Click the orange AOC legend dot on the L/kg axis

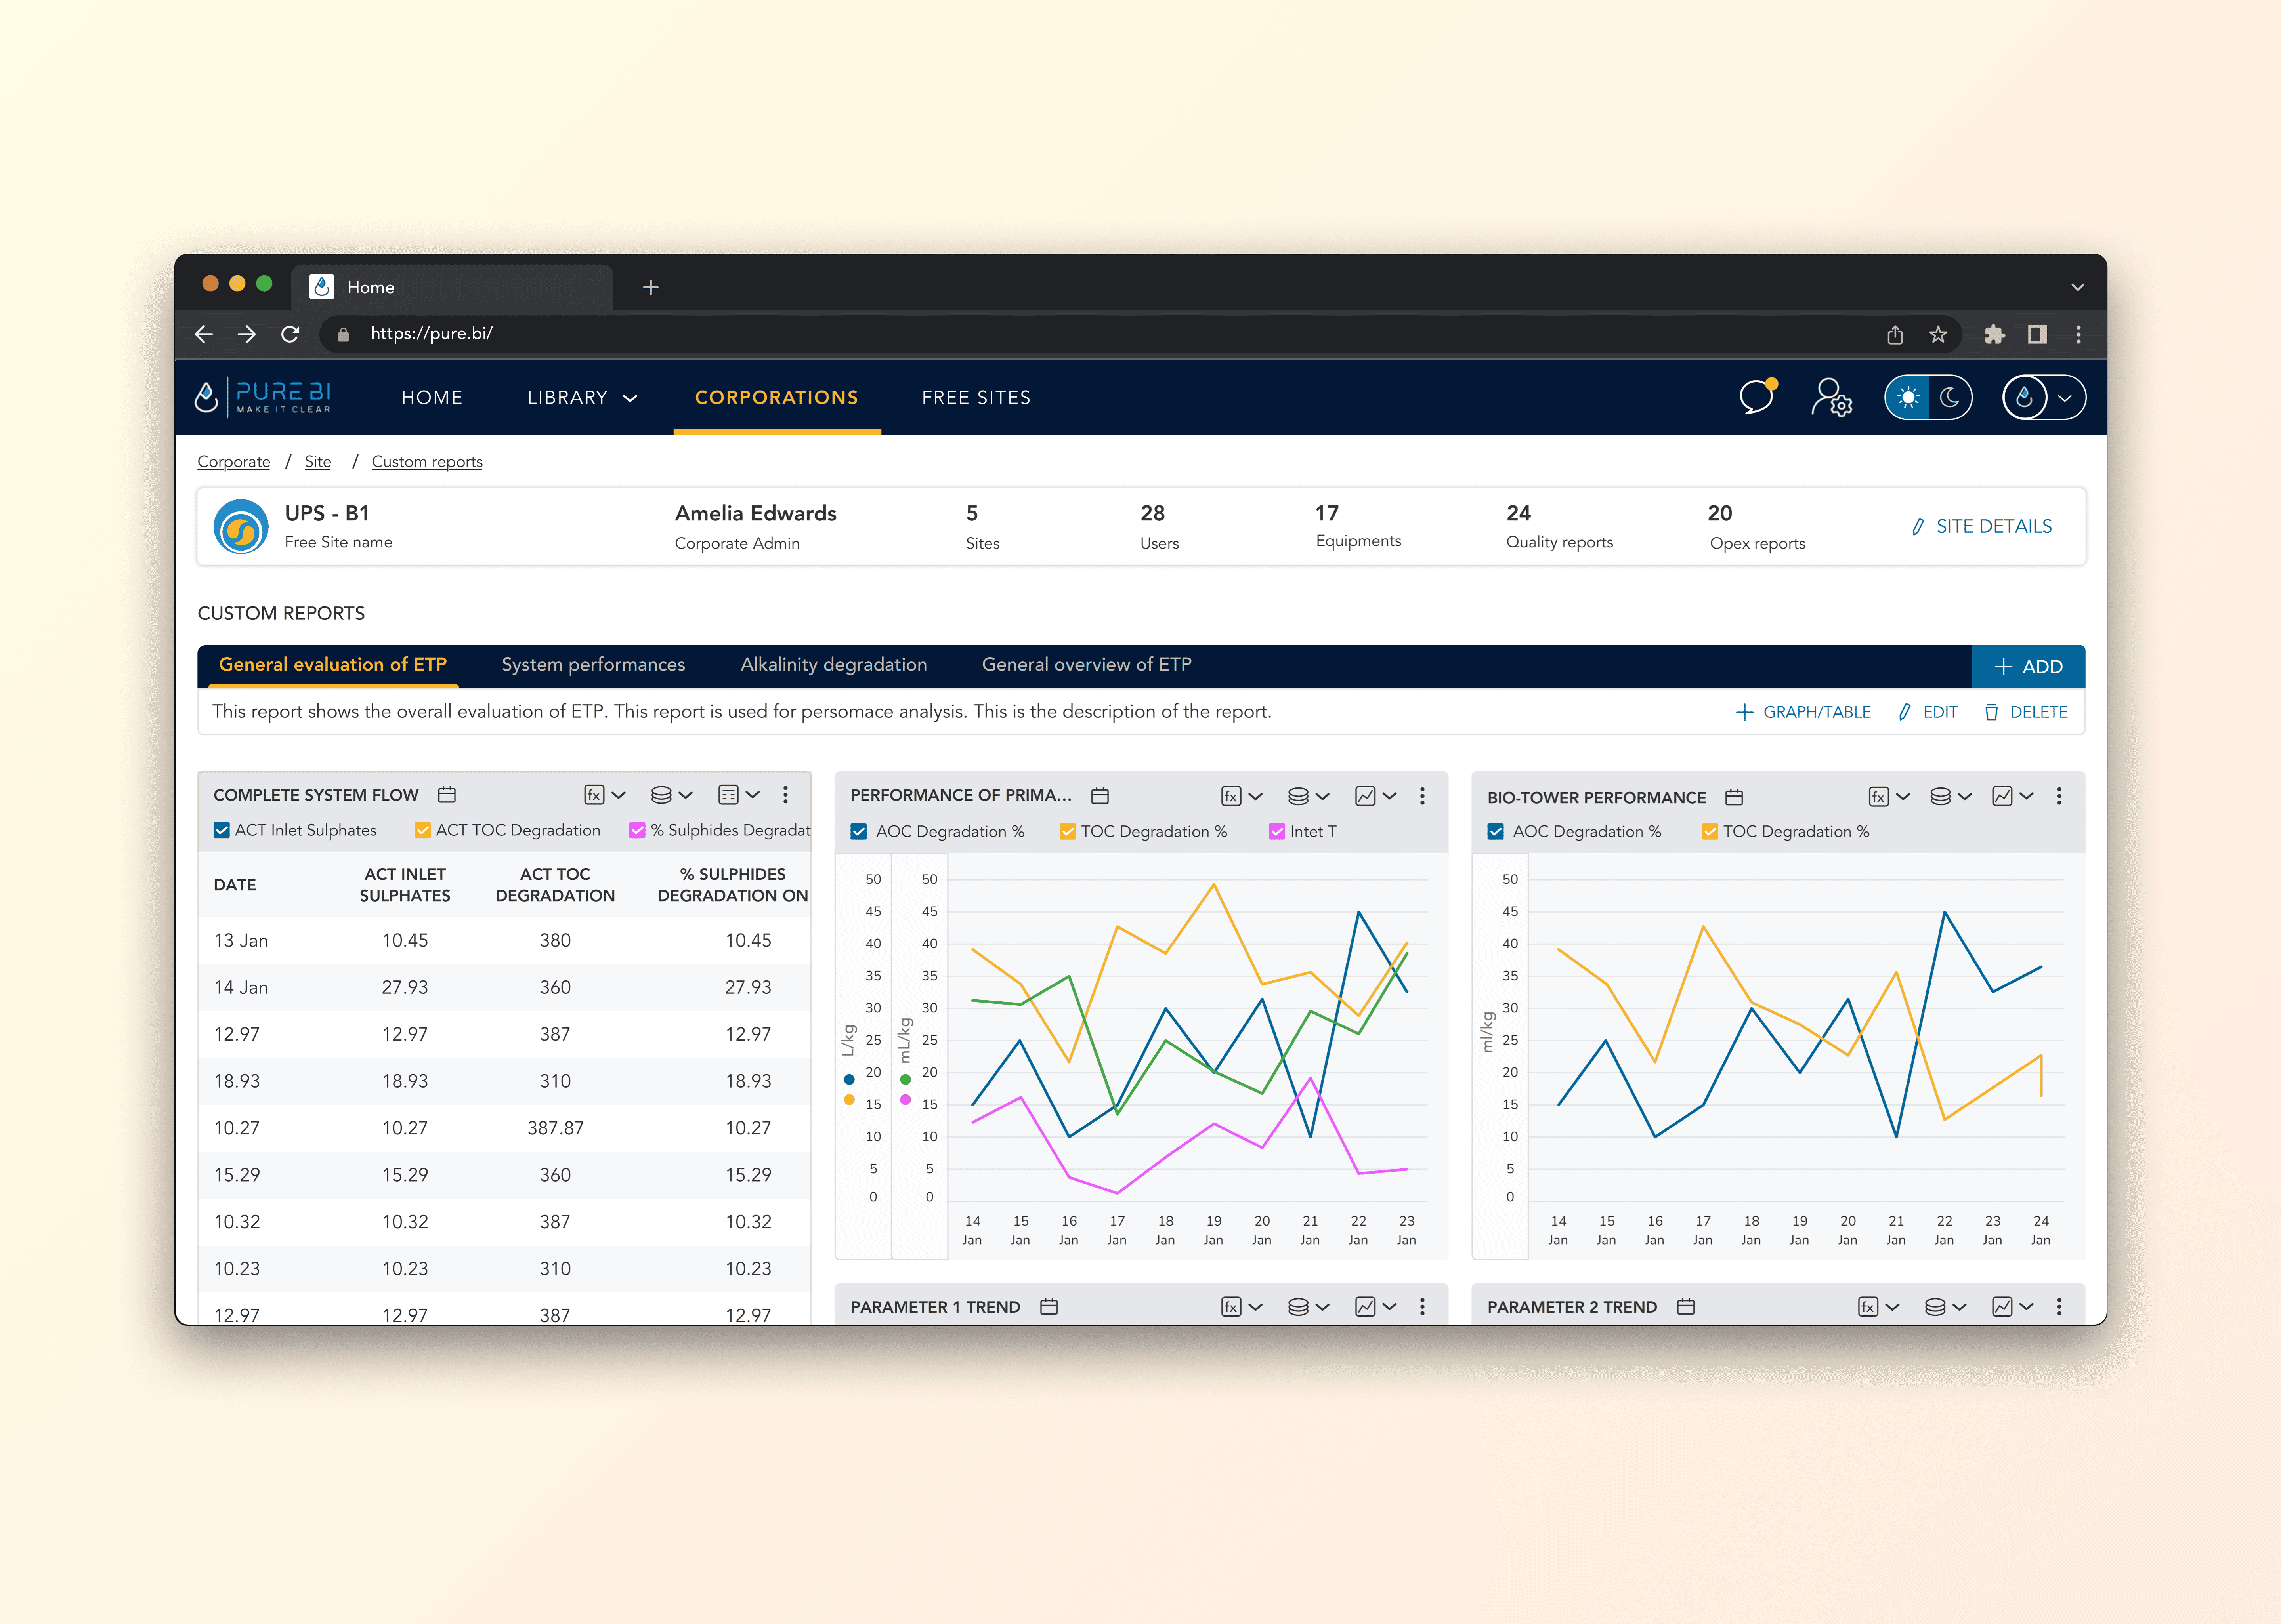(849, 1100)
